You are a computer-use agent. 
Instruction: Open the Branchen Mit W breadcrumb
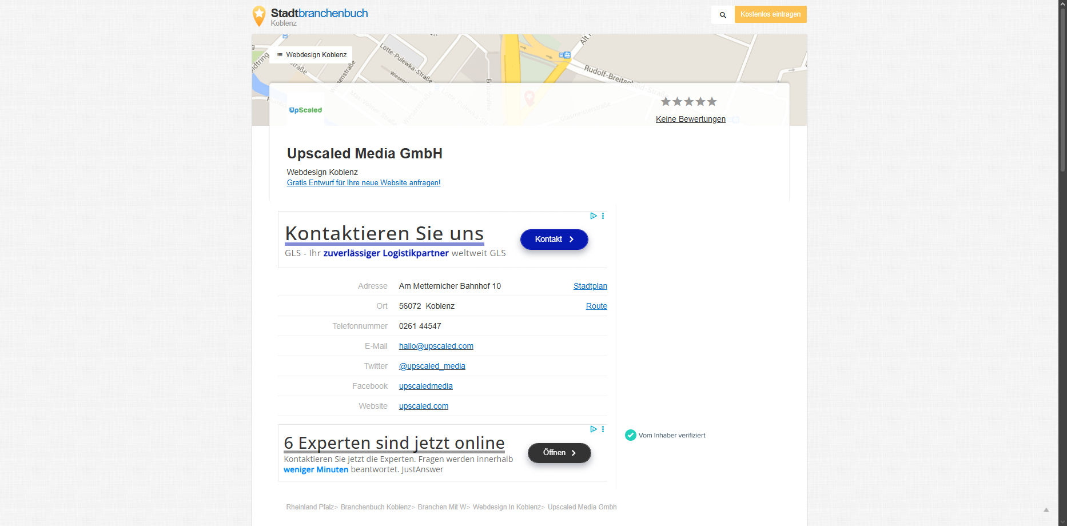point(441,507)
